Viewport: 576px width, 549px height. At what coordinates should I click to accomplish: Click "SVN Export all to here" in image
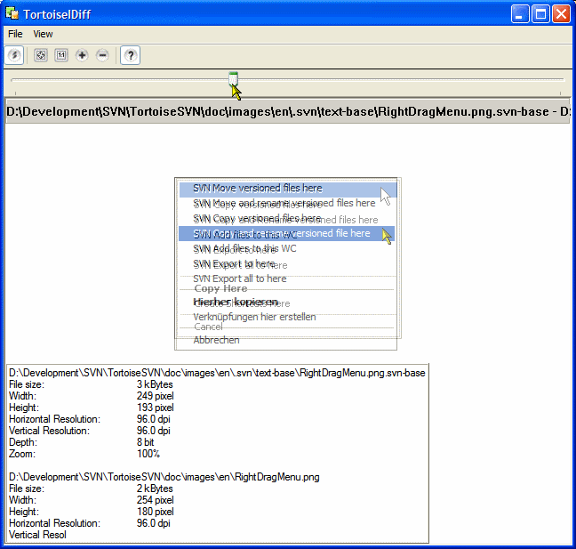(x=239, y=279)
